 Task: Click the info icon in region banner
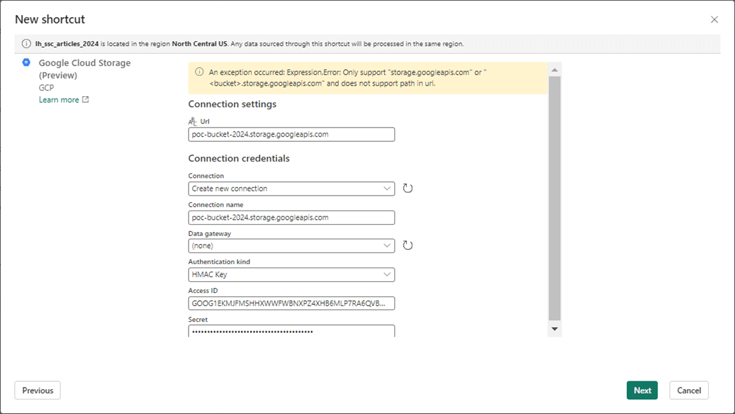pos(26,44)
